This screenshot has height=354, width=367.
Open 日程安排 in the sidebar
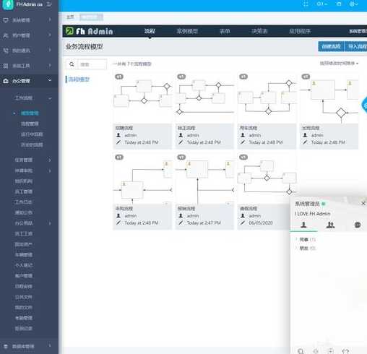click(24, 286)
